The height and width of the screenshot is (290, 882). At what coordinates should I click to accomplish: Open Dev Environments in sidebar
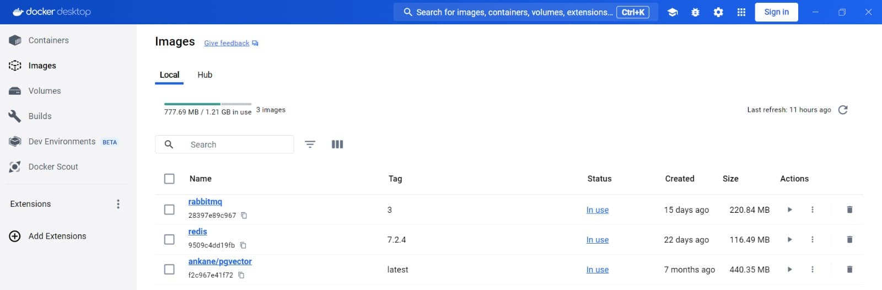pyautogui.click(x=62, y=142)
